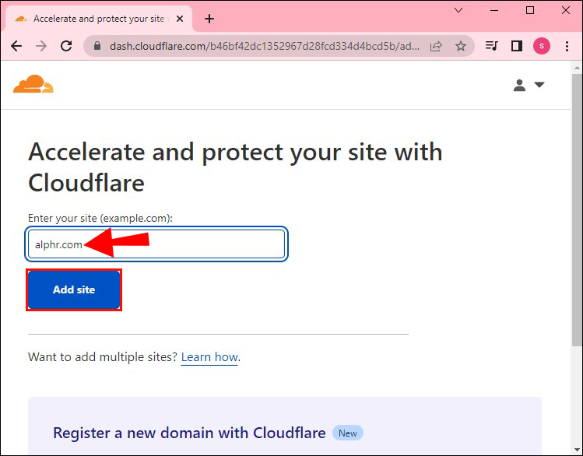Screen dimensions: 583x456
Task: Bookmark this page with the star icon
Action: click(x=461, y=46)
